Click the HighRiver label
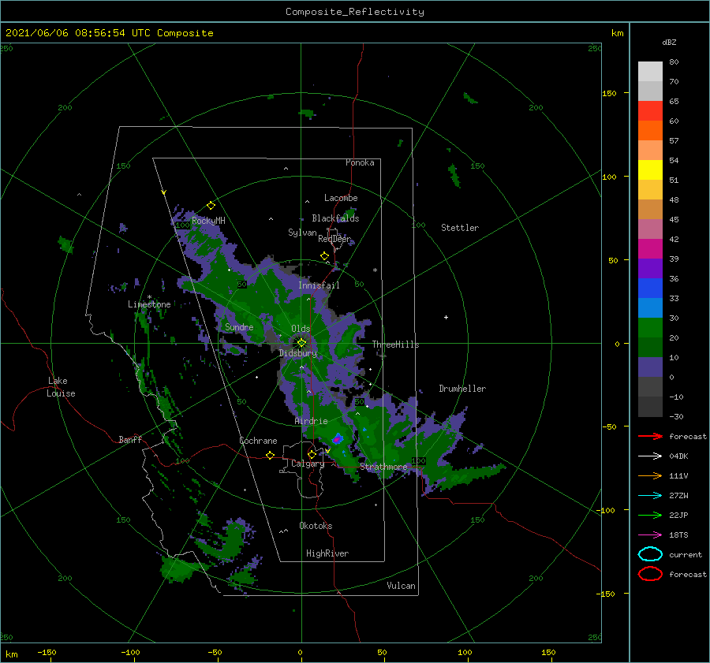This screenshot has height=663, width=710. (327, 553)
